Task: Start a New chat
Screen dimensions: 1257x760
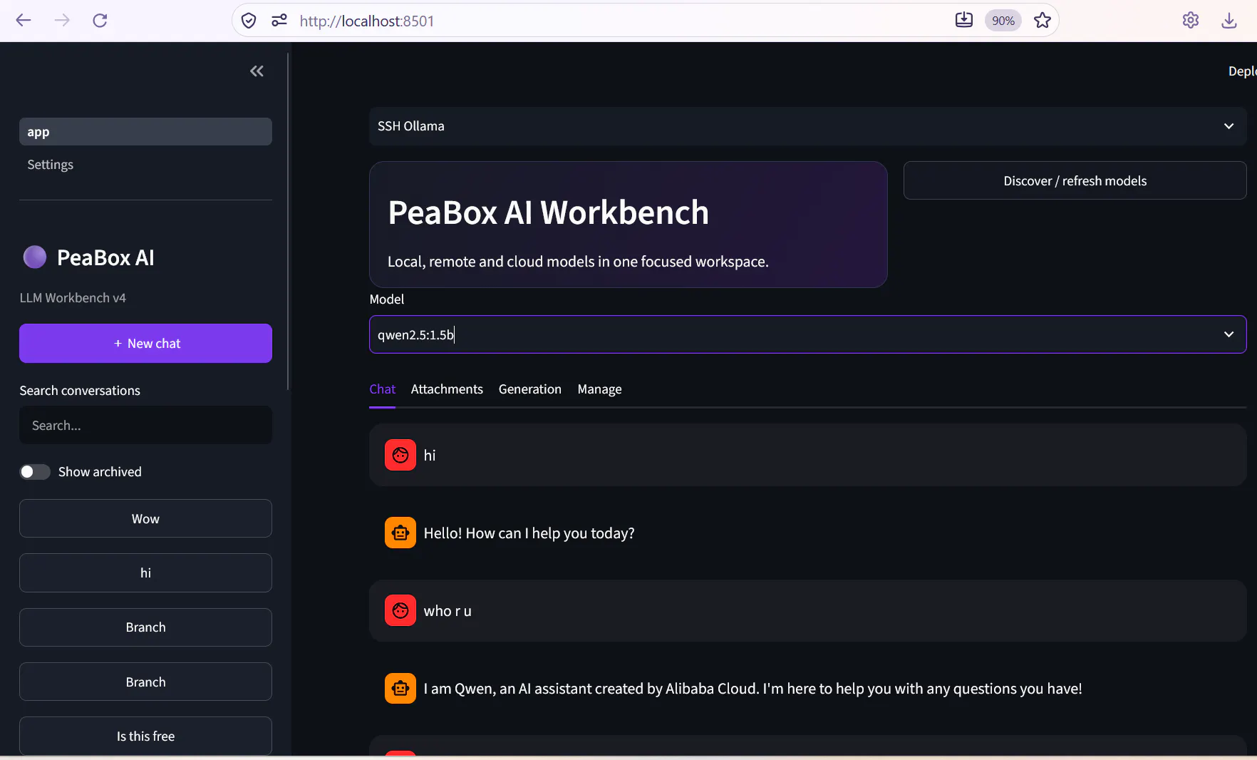Action: [145, 344]
